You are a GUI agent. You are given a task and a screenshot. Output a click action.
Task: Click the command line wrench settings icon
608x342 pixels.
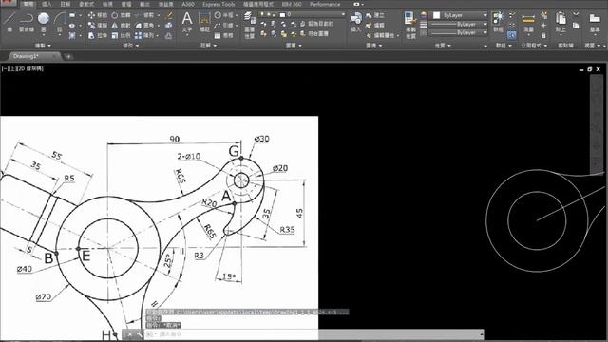139,333
